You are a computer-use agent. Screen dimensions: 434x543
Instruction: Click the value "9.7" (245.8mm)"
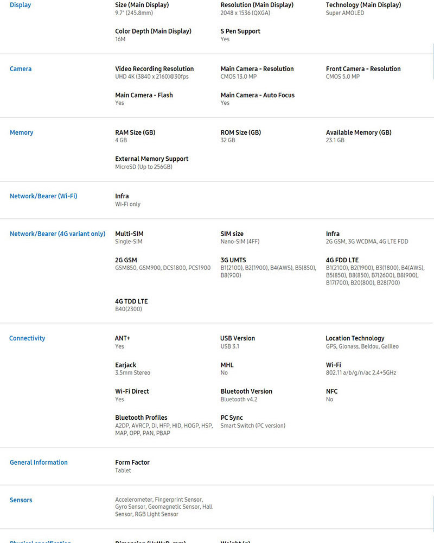134,13
